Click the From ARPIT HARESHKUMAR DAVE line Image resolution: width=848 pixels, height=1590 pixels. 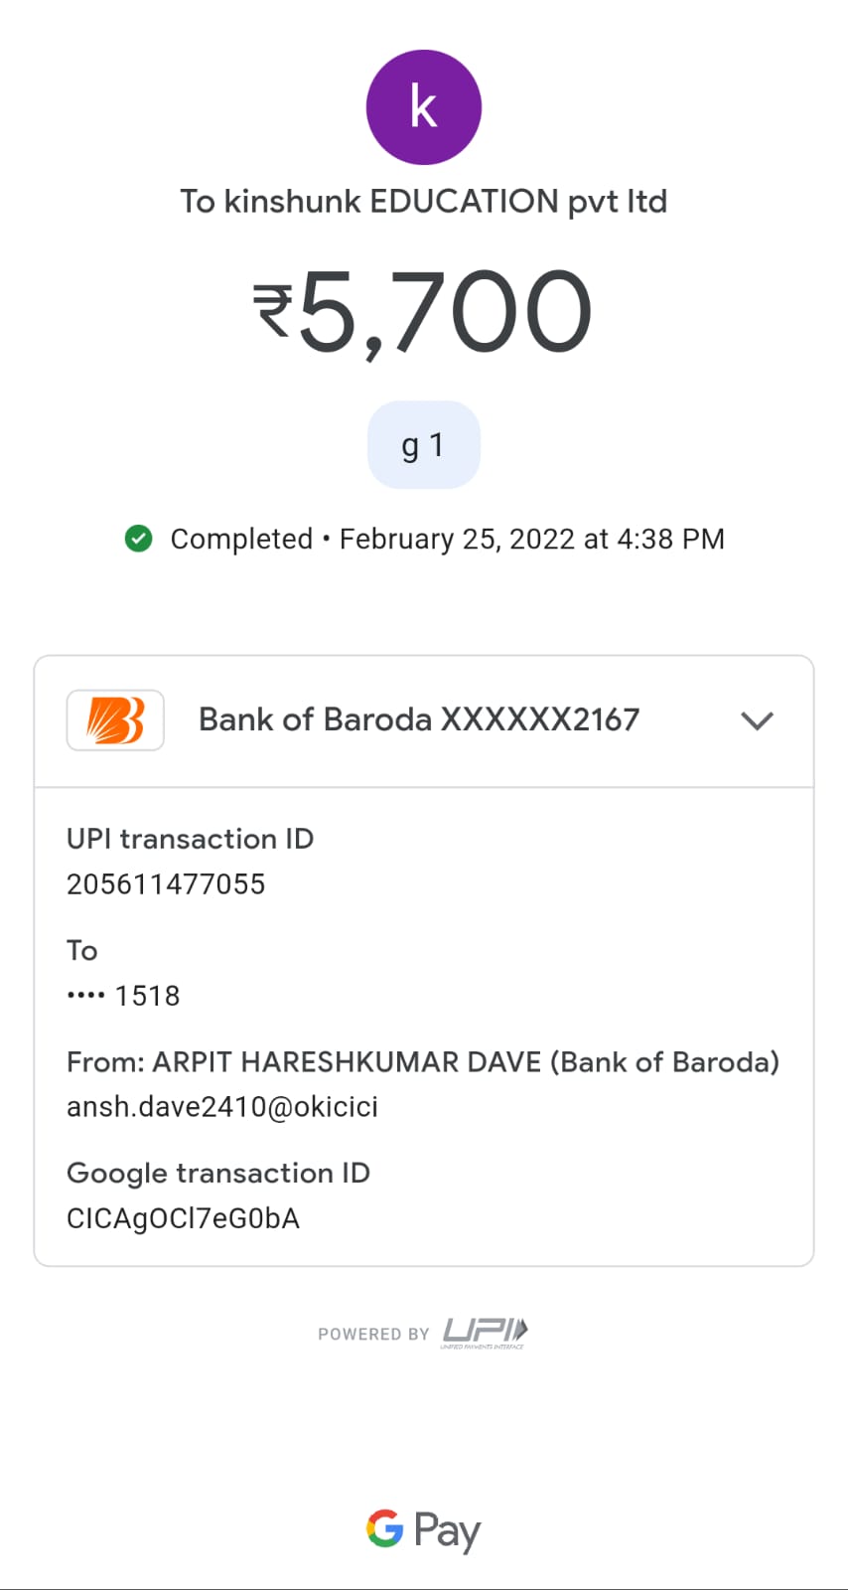[x=423, y=1062]
